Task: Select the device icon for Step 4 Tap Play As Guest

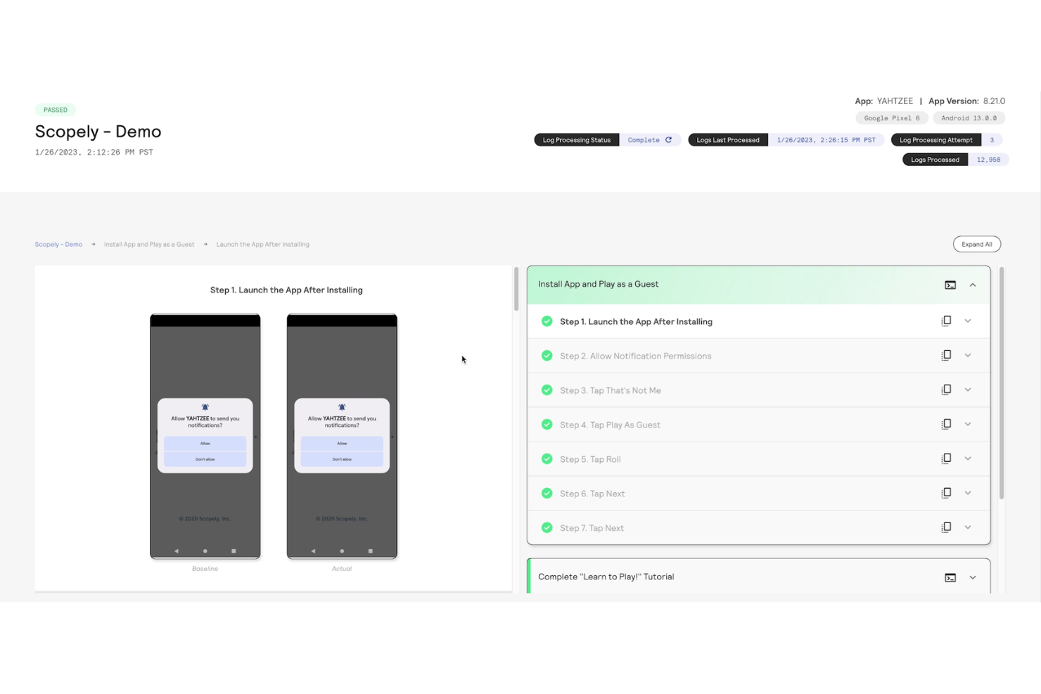Action: click(946, 424)
